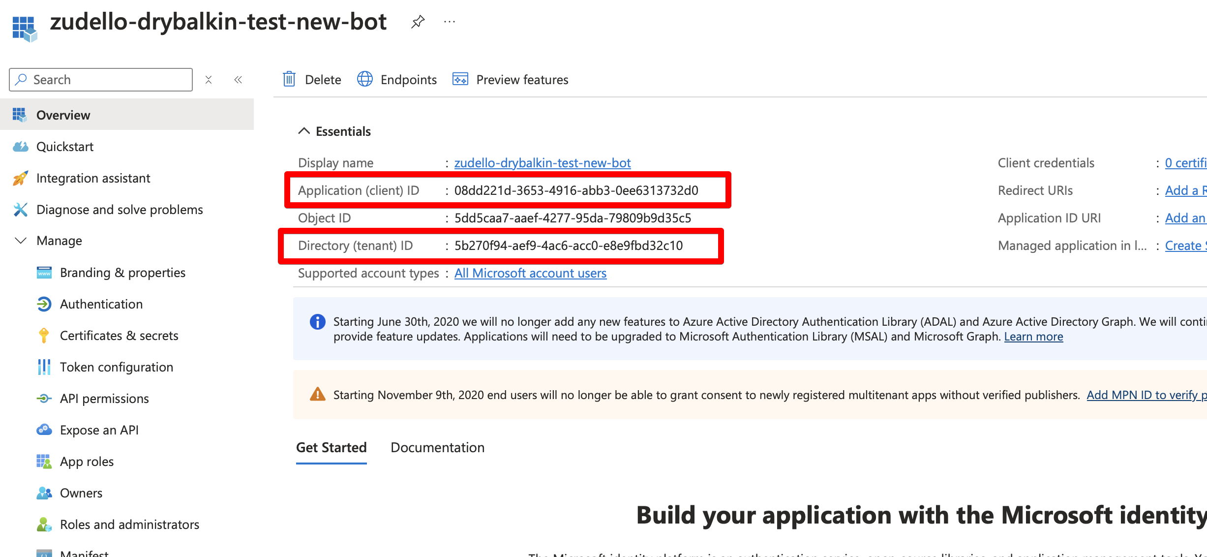Open Overview in the sidebar

(x=127, y=115)
